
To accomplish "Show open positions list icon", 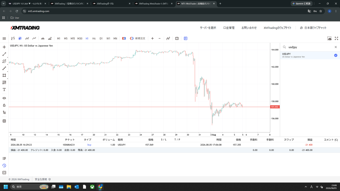I will [4, 158].
